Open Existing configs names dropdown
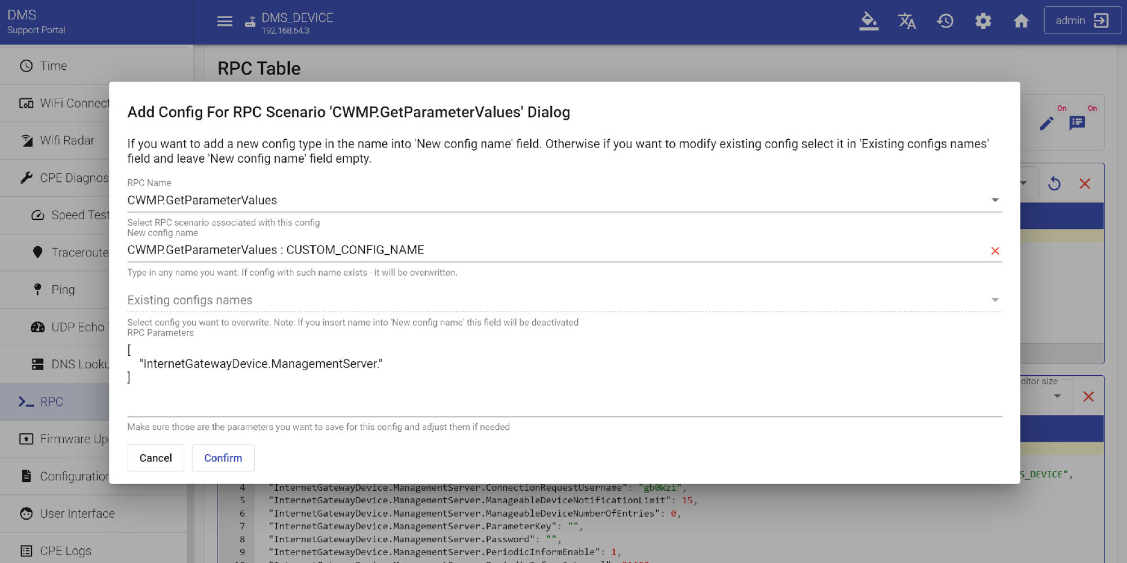The width and height of the screenshot is (1127, 563). (x=995, y=300)
